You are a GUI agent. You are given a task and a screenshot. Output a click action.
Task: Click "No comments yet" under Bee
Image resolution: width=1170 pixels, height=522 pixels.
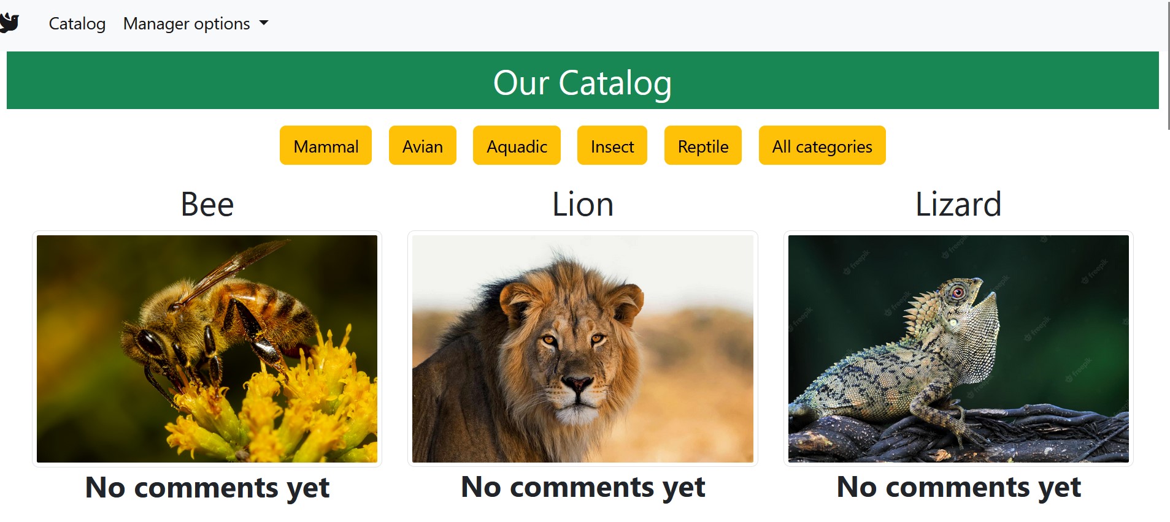click(x=207, y=488)
